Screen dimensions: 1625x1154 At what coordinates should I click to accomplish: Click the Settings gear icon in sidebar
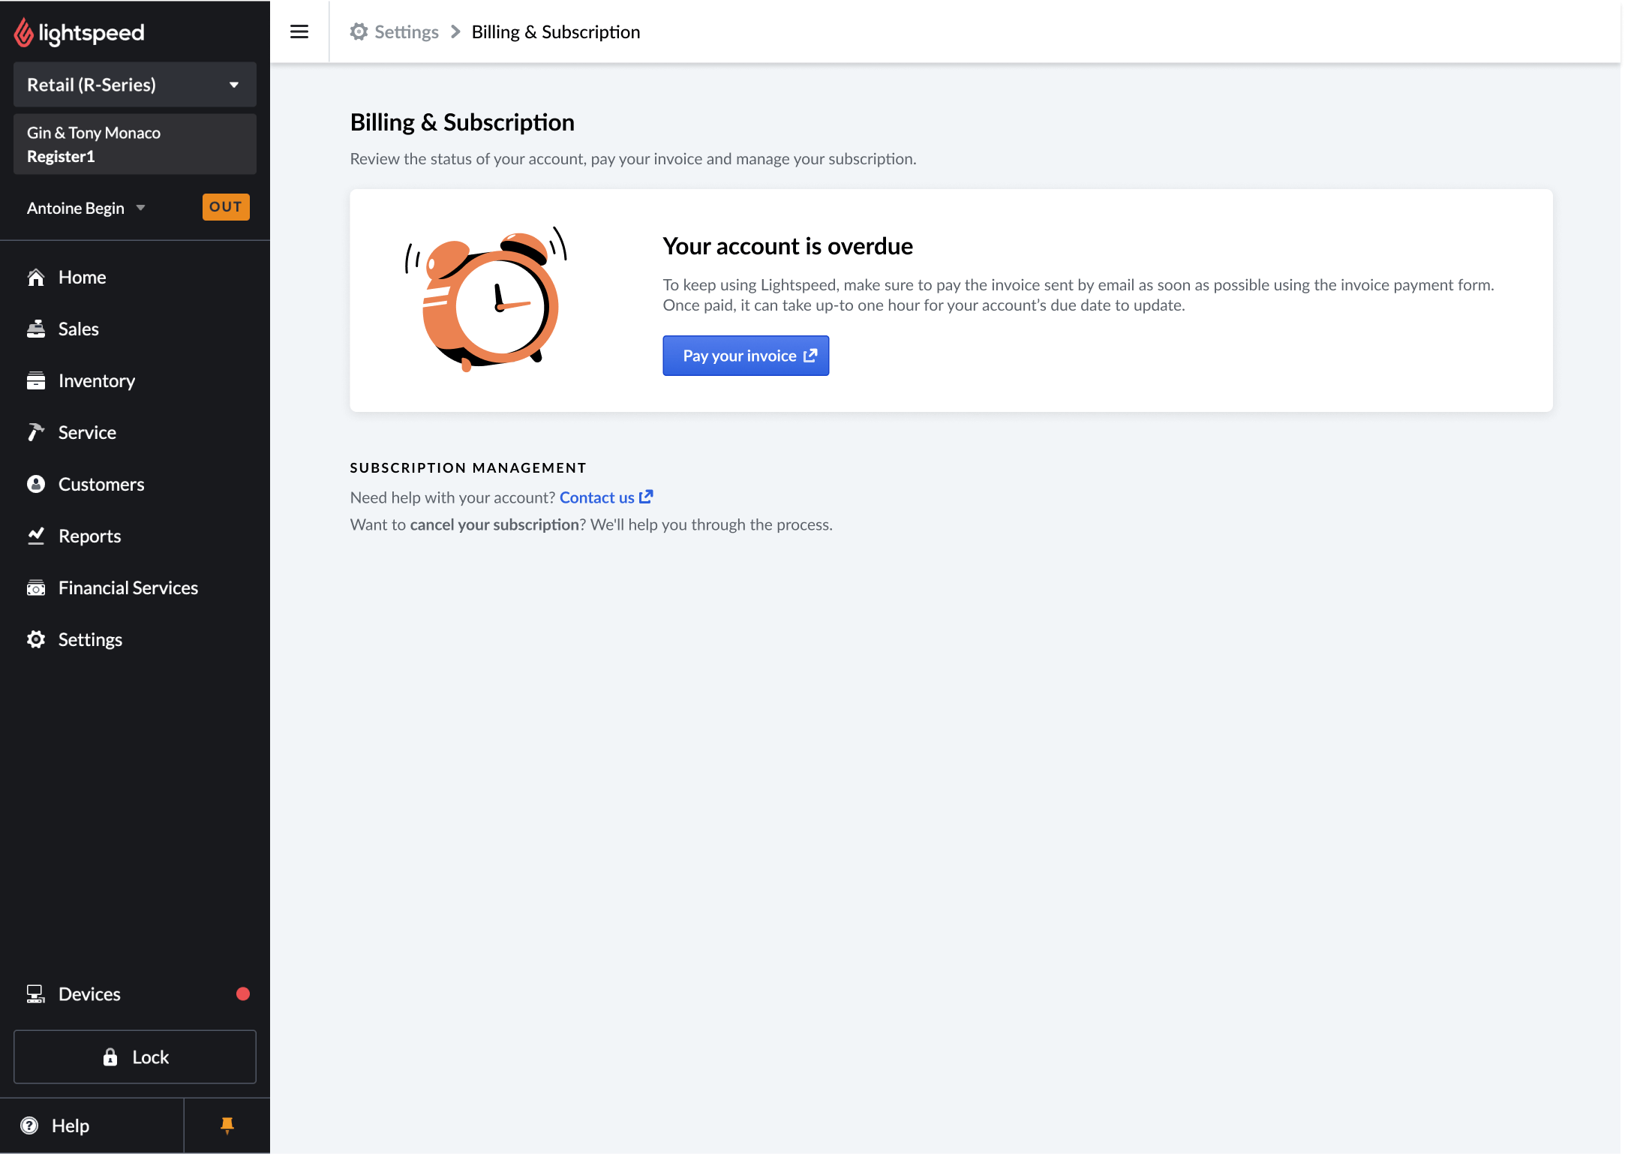point(36,640)
